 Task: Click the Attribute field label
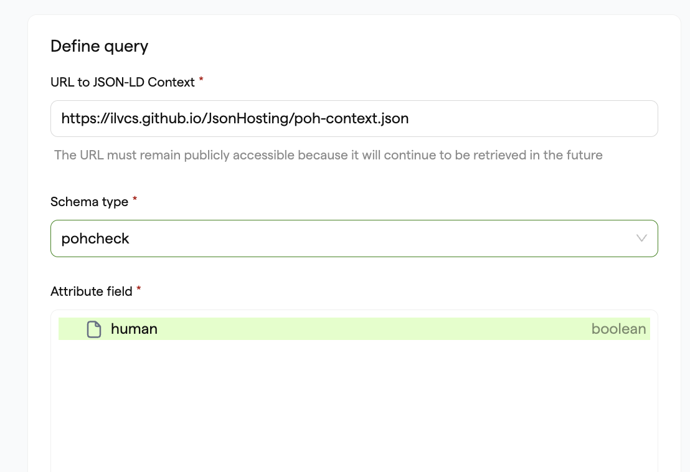(x=92, y=291)
